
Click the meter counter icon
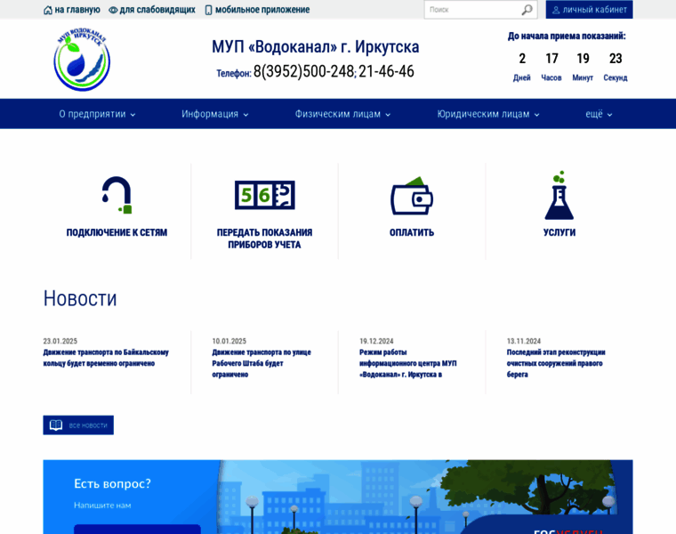pos(265,195)
